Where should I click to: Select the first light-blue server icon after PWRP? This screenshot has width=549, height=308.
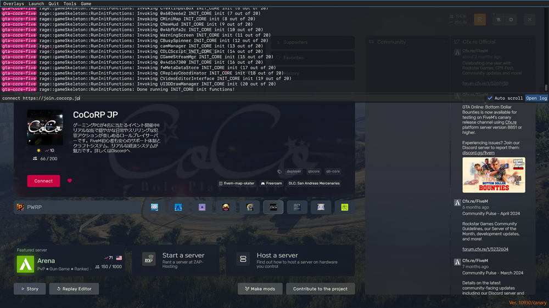(154, 207)
